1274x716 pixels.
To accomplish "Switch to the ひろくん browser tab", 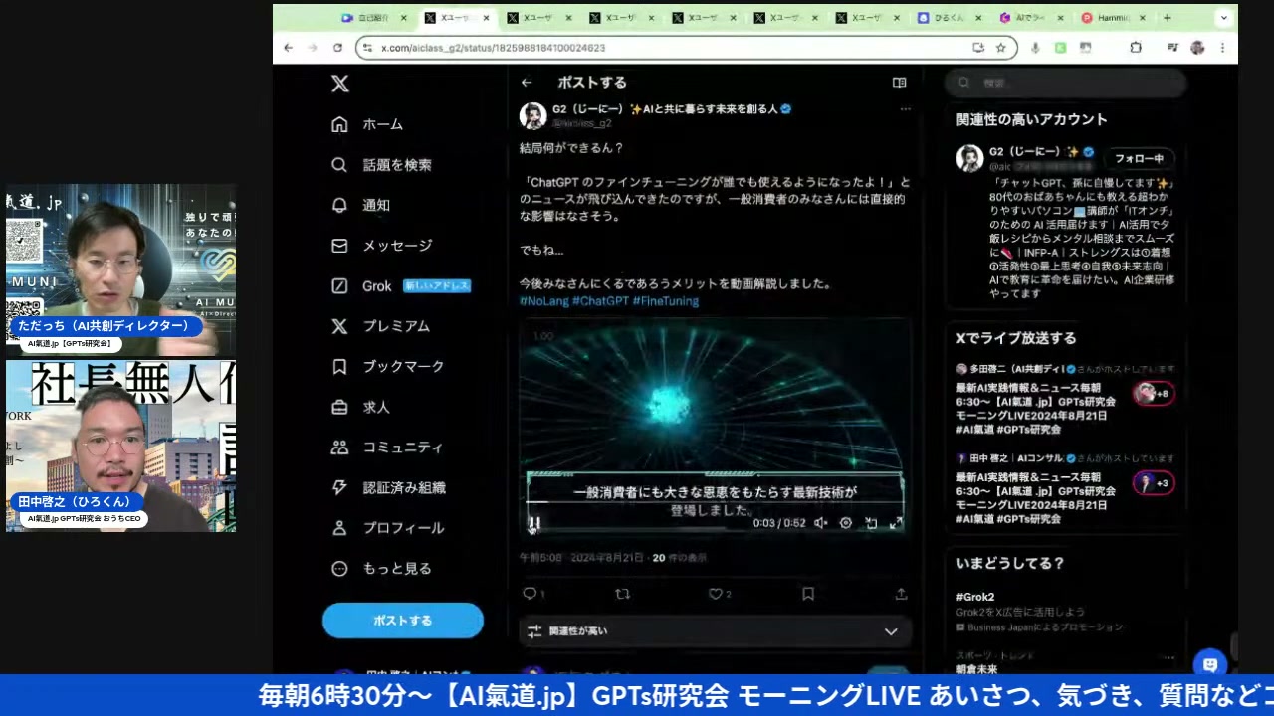I will click(951, 18).
